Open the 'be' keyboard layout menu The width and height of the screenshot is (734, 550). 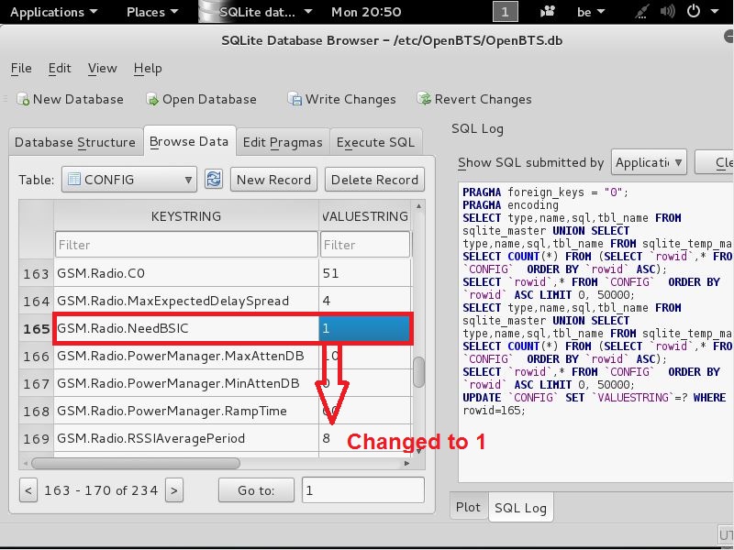tap(591, 12)
